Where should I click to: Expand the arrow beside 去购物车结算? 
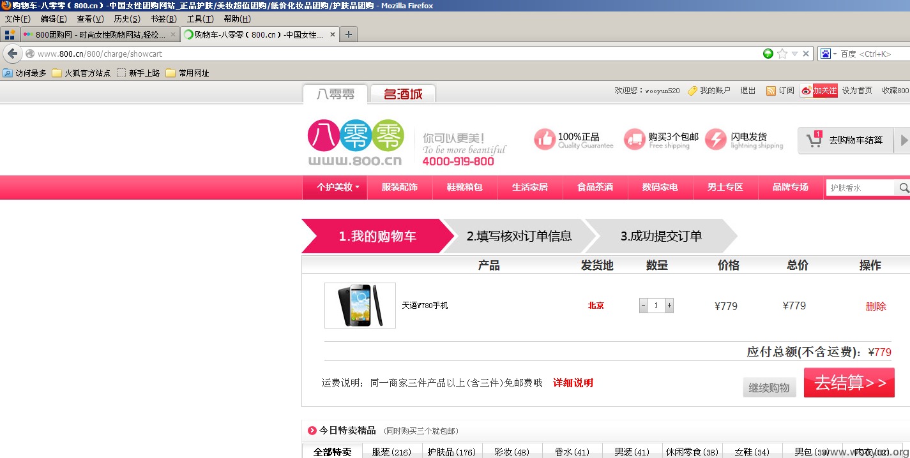[903, 140]
